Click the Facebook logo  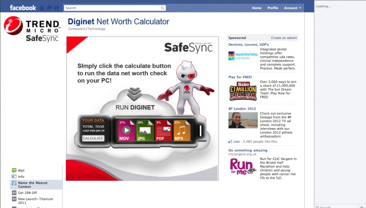coord(23,8)
